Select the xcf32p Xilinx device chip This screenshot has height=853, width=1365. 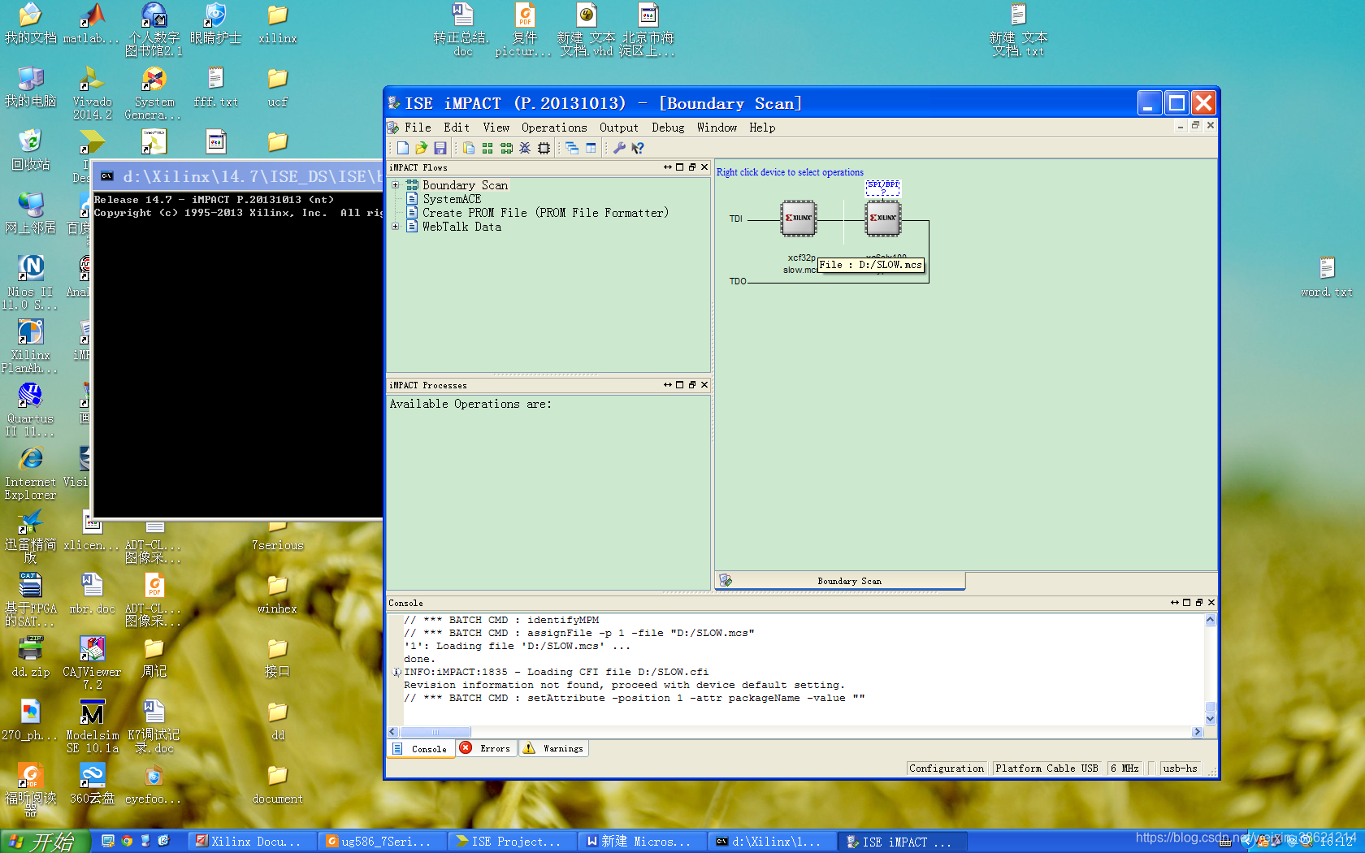[x=799, y=218]
